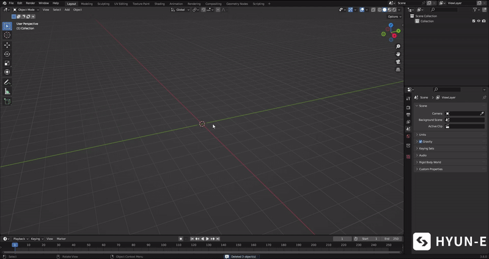The image size is (489, 259).
Task: Choose the Measure tool
Action: coord(7,92)
